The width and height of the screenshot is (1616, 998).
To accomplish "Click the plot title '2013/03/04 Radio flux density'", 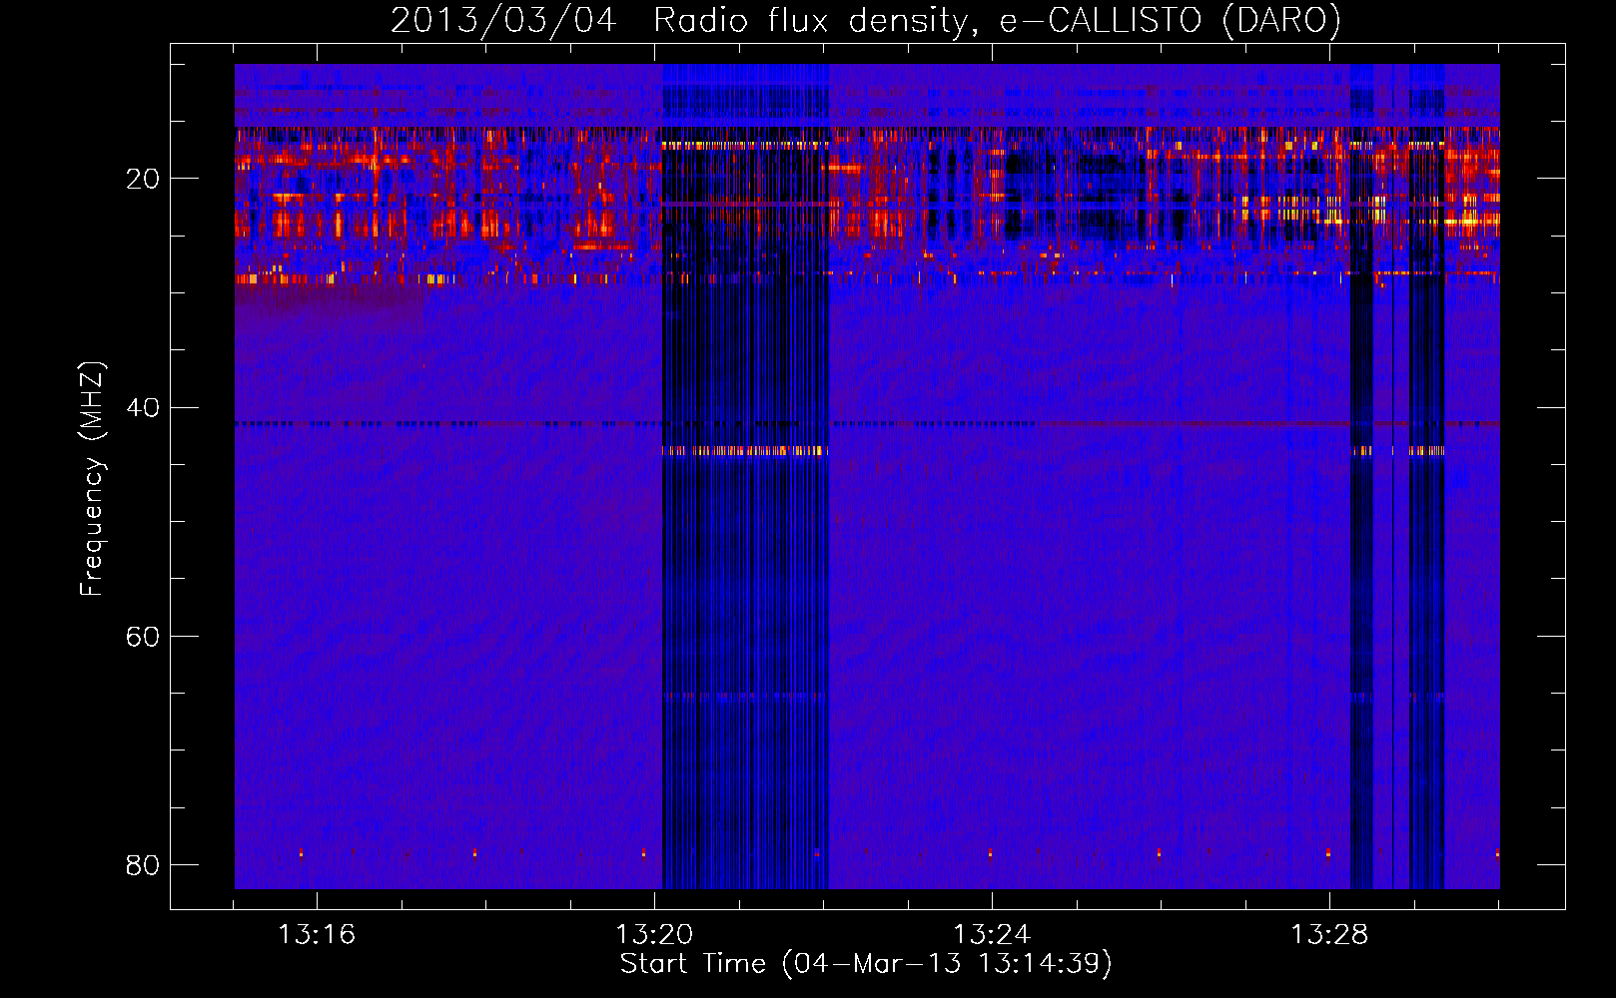I will [866, 21].
